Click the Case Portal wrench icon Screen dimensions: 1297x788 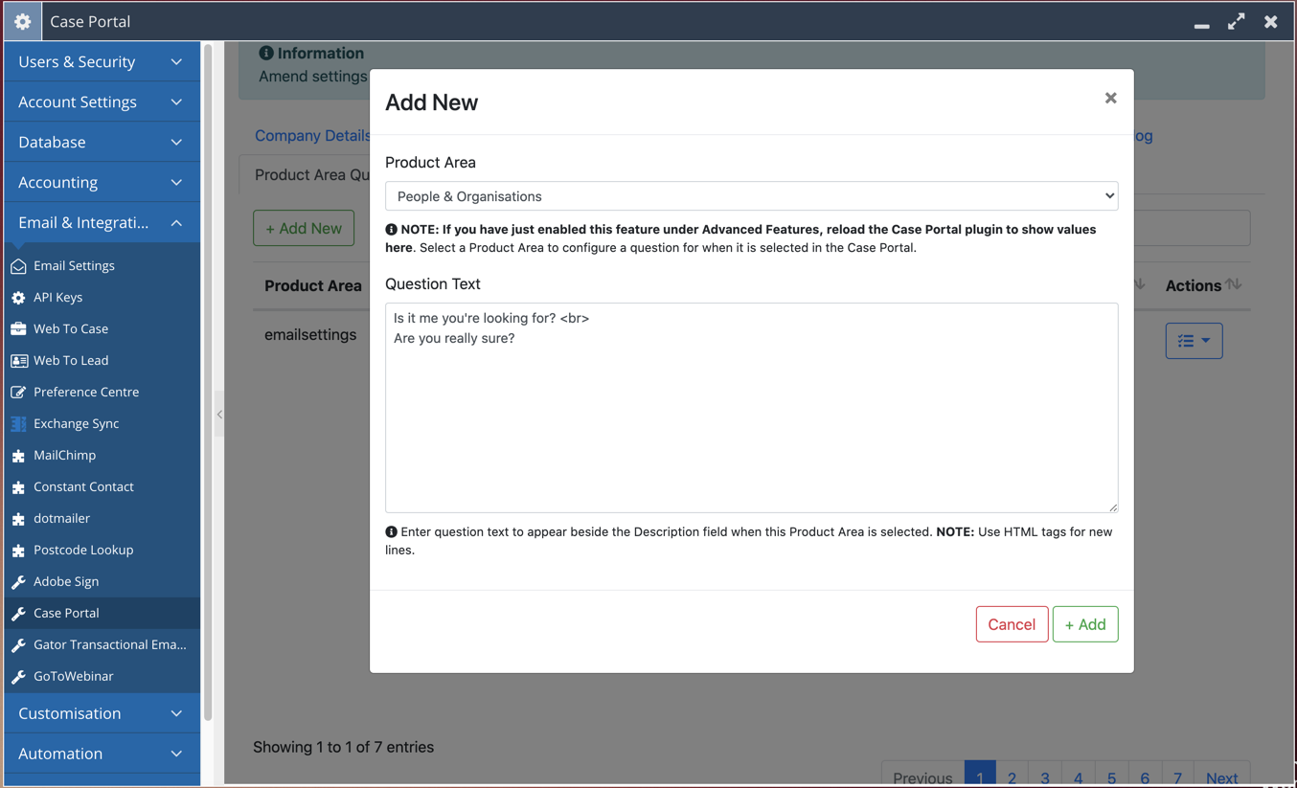pos(18,614)
